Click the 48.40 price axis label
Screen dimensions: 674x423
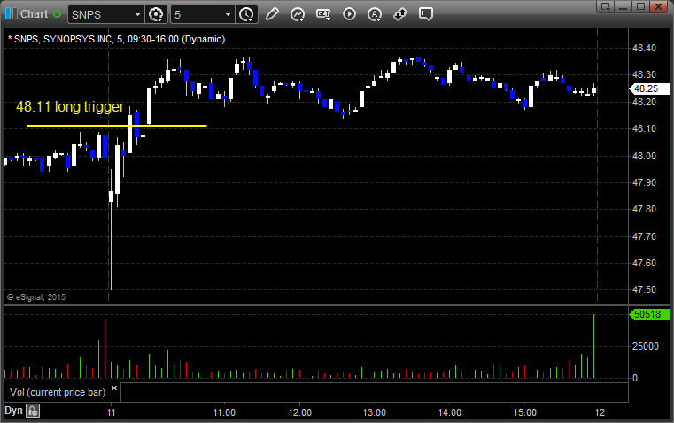click(x=645, y=48)
